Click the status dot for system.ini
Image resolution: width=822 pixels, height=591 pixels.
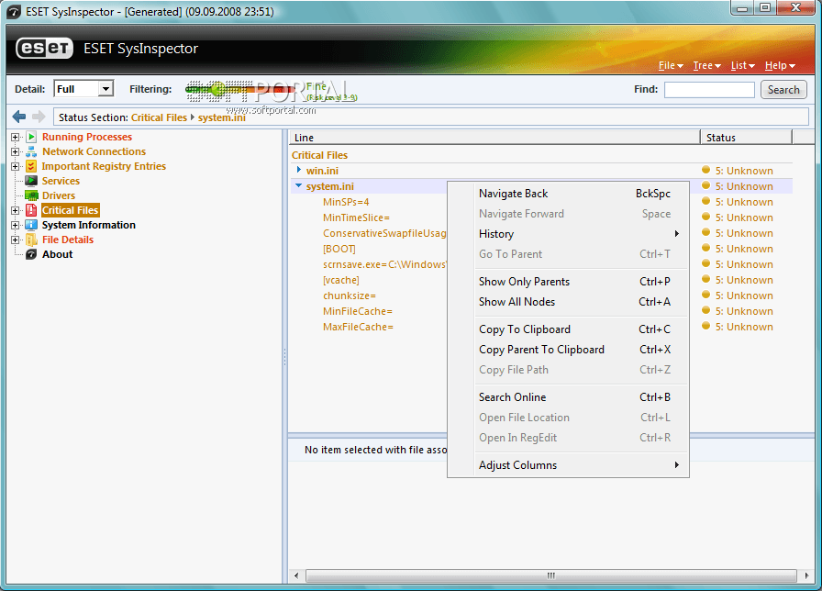point(706,185)
